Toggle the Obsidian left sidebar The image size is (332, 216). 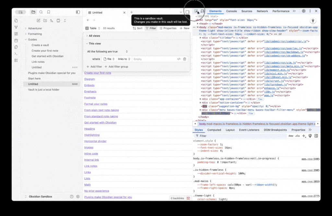pos(78,12)
